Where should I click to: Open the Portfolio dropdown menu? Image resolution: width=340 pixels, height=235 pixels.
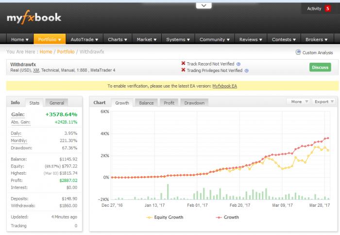pos(50,39)
